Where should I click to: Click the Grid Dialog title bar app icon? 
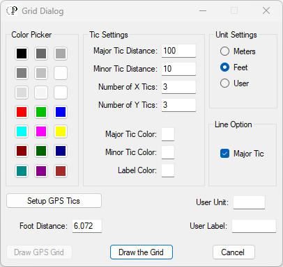(12, 10)
